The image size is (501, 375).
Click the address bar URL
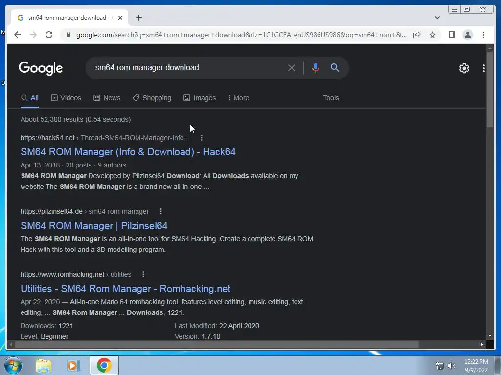[241, 35]
